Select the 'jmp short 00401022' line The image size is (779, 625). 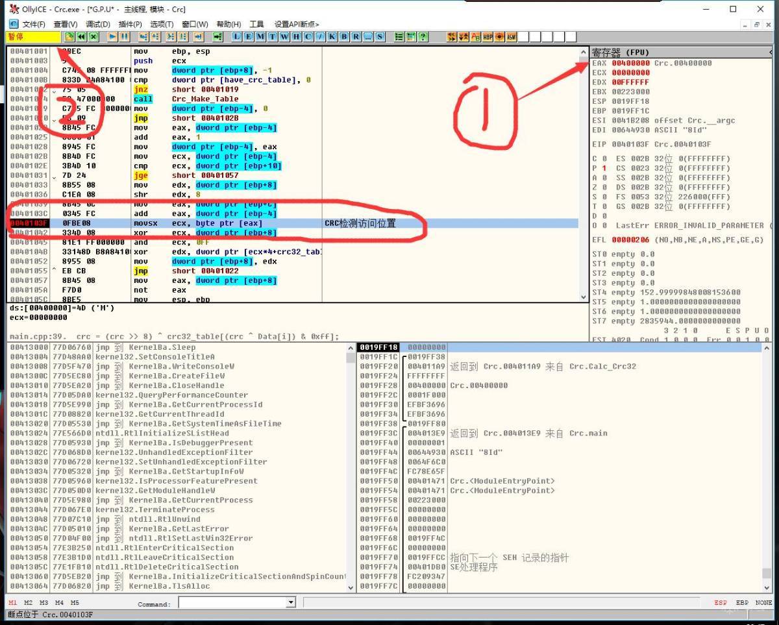click(x=292, y=271)
